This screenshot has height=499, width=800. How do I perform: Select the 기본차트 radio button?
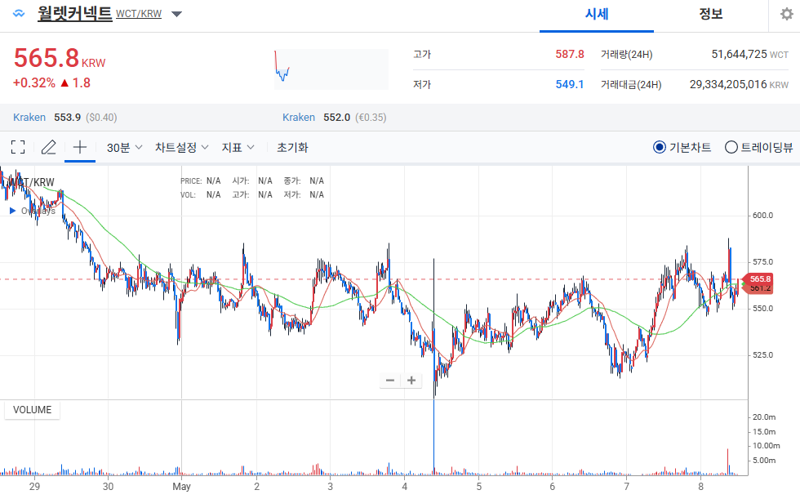(660, 148)
